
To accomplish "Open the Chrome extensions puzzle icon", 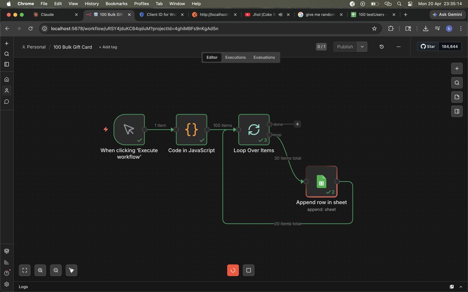I will click(x=391, y=28).
